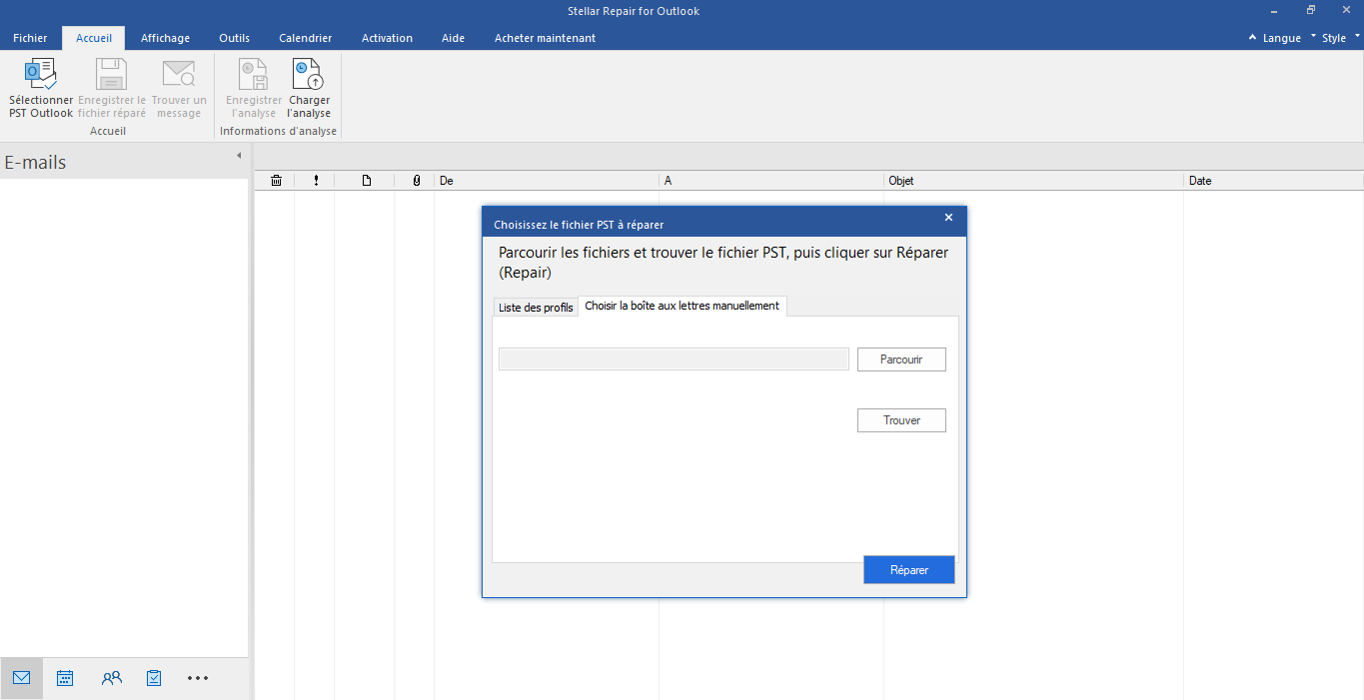Click the Parcourir button
Screen dimensions: 1364x700
[x=901, y=359]
